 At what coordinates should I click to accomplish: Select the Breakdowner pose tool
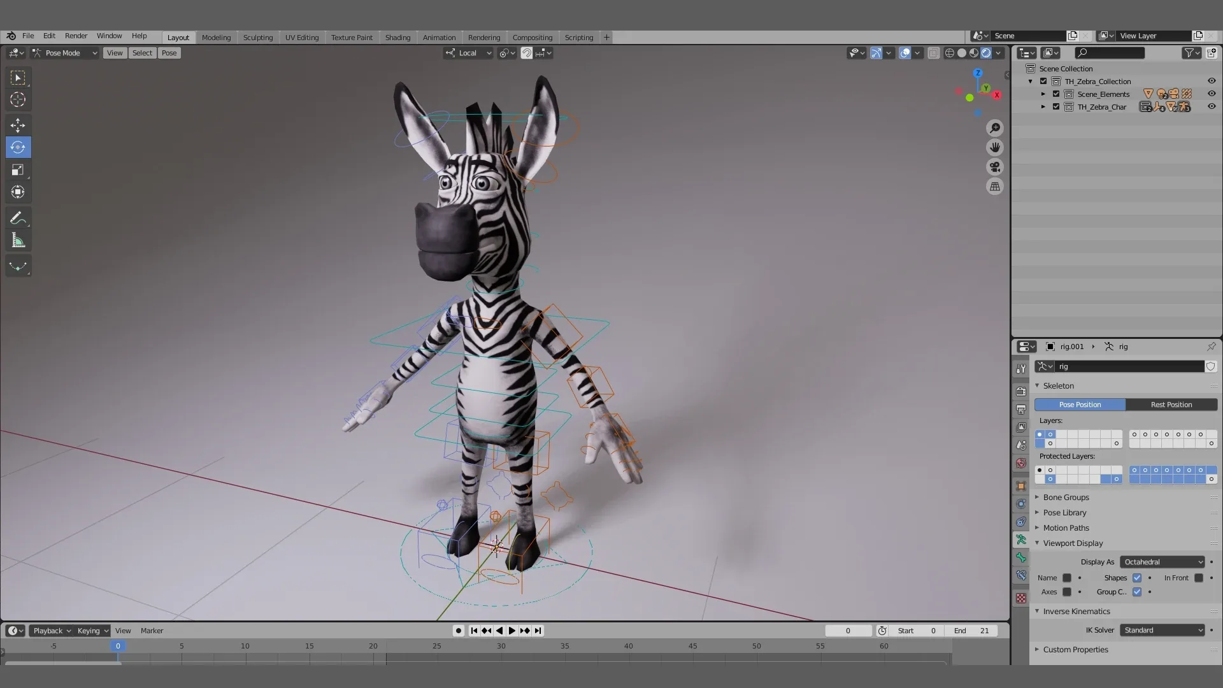click(x=18, y=266)
